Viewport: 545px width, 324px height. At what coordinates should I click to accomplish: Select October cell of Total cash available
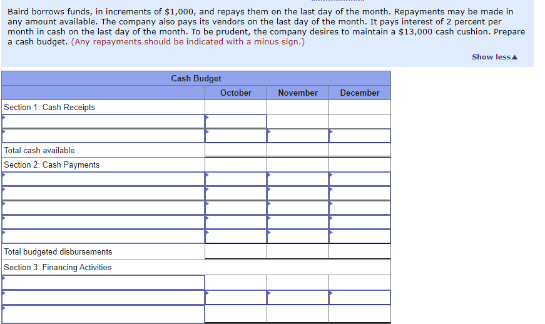[236, 150]
